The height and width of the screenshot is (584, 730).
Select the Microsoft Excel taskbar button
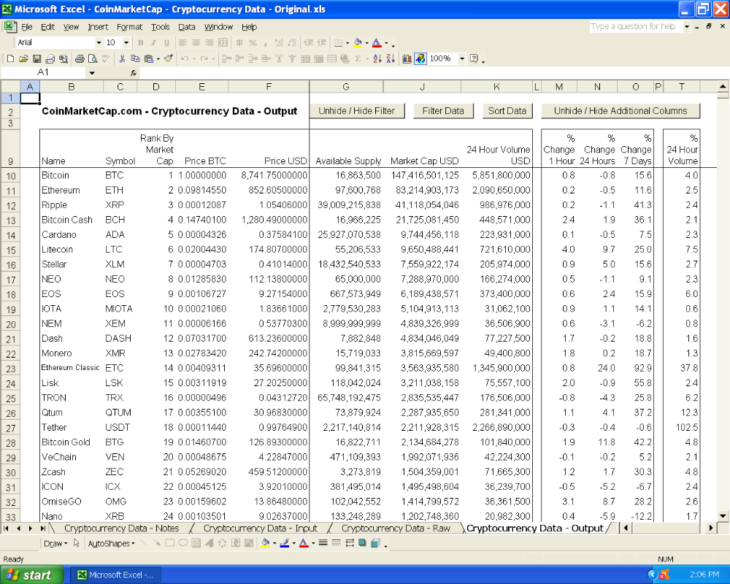115,575
